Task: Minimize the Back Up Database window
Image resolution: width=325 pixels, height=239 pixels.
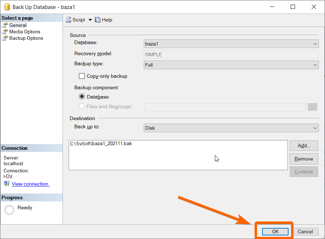Action: tap(272, 7)
